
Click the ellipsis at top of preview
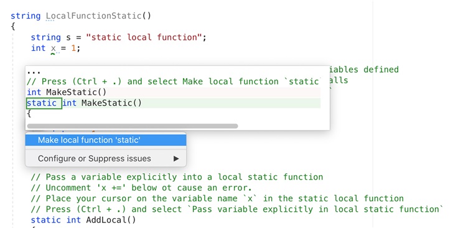pyautogui.click(x=34, y=72)
